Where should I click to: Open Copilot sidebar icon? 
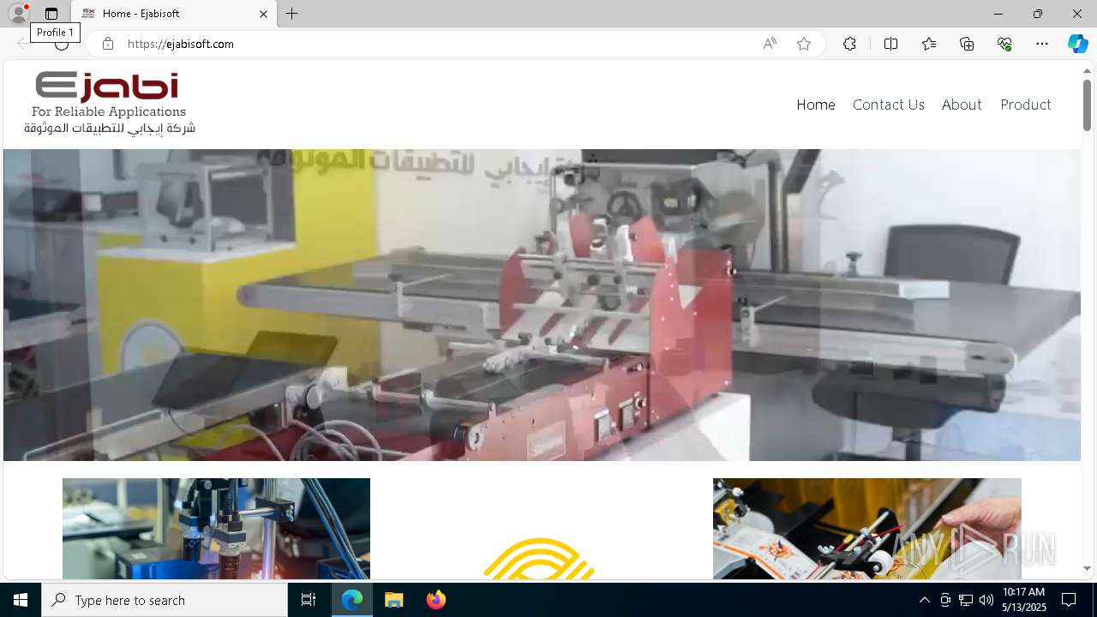tap(1077, 44)
